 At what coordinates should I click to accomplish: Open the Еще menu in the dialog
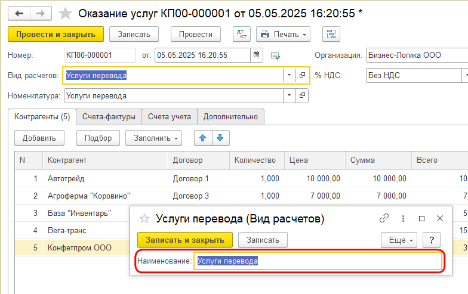(399, 240)
